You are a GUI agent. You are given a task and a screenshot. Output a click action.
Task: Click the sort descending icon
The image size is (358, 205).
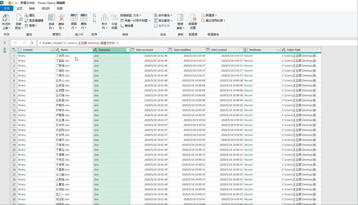[95, 21]
